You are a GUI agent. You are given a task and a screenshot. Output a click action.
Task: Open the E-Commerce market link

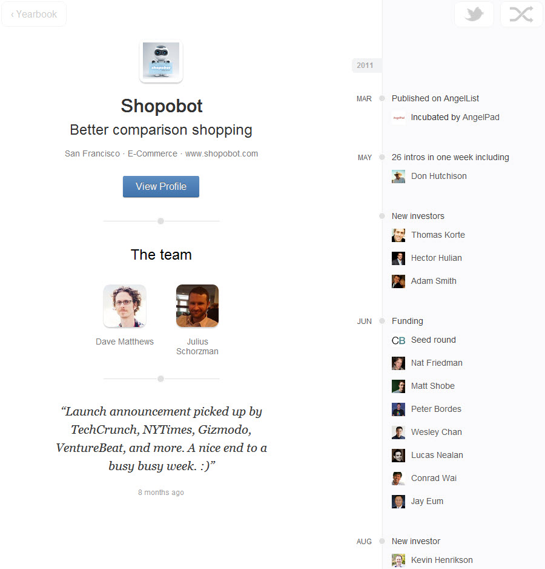point(153,154)
